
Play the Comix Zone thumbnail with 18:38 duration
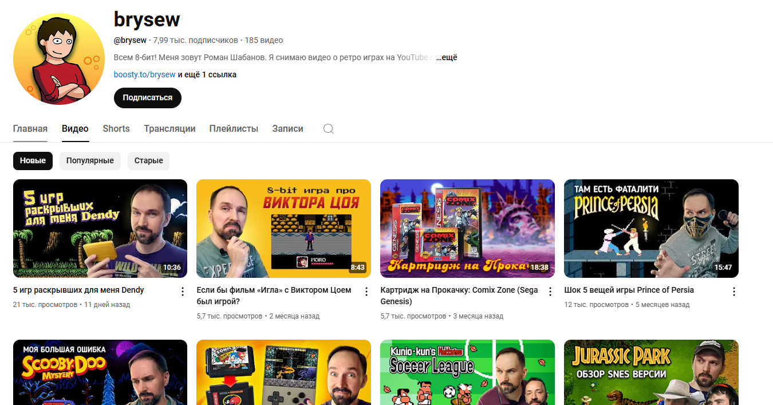click(467, 229)
